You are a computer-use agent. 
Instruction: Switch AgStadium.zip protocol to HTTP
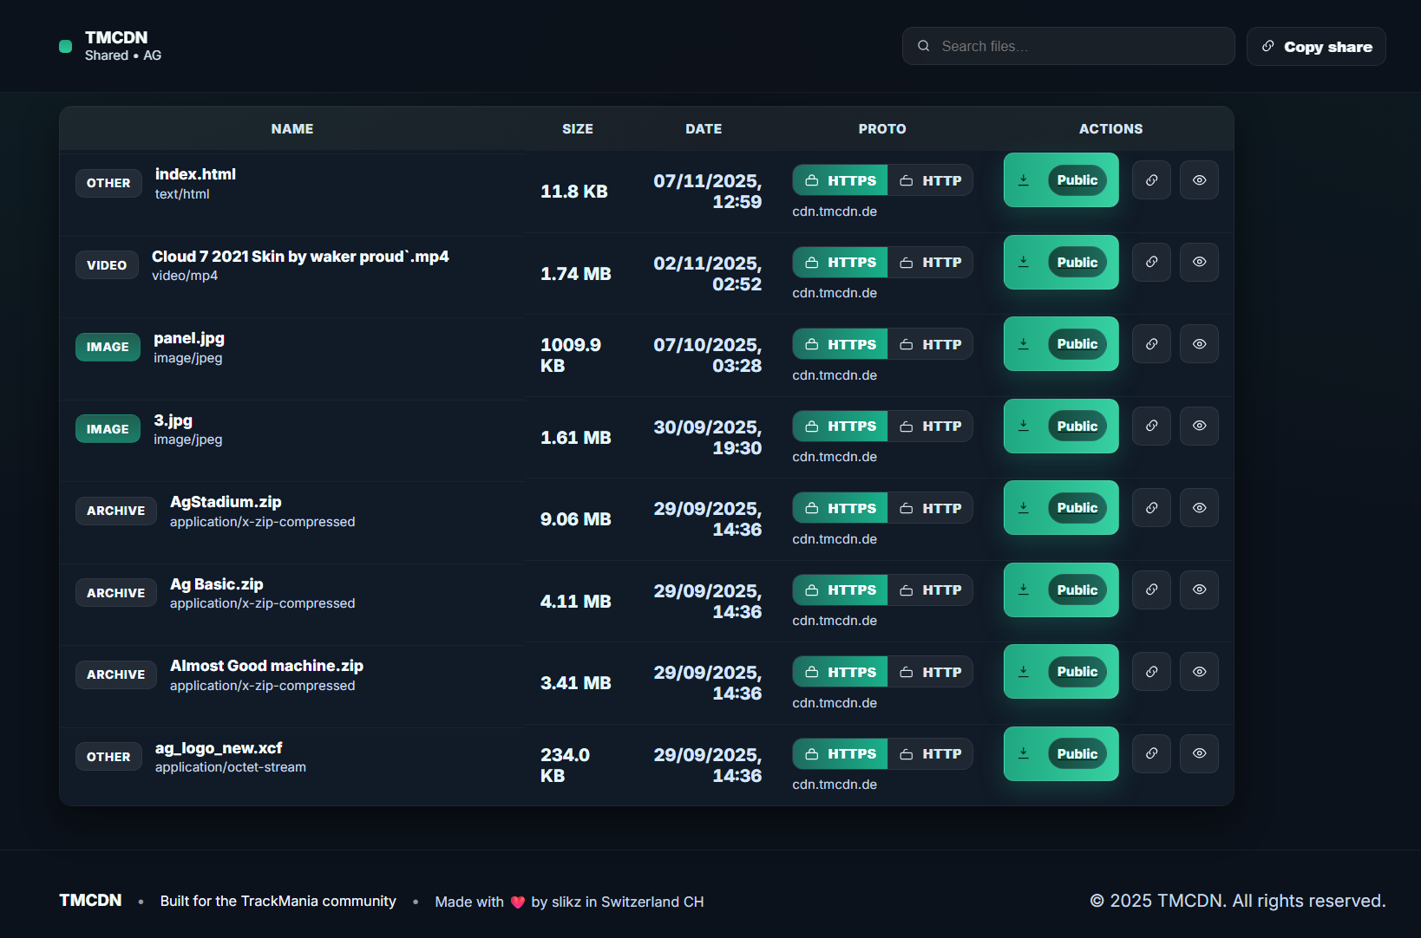(930, 508)
